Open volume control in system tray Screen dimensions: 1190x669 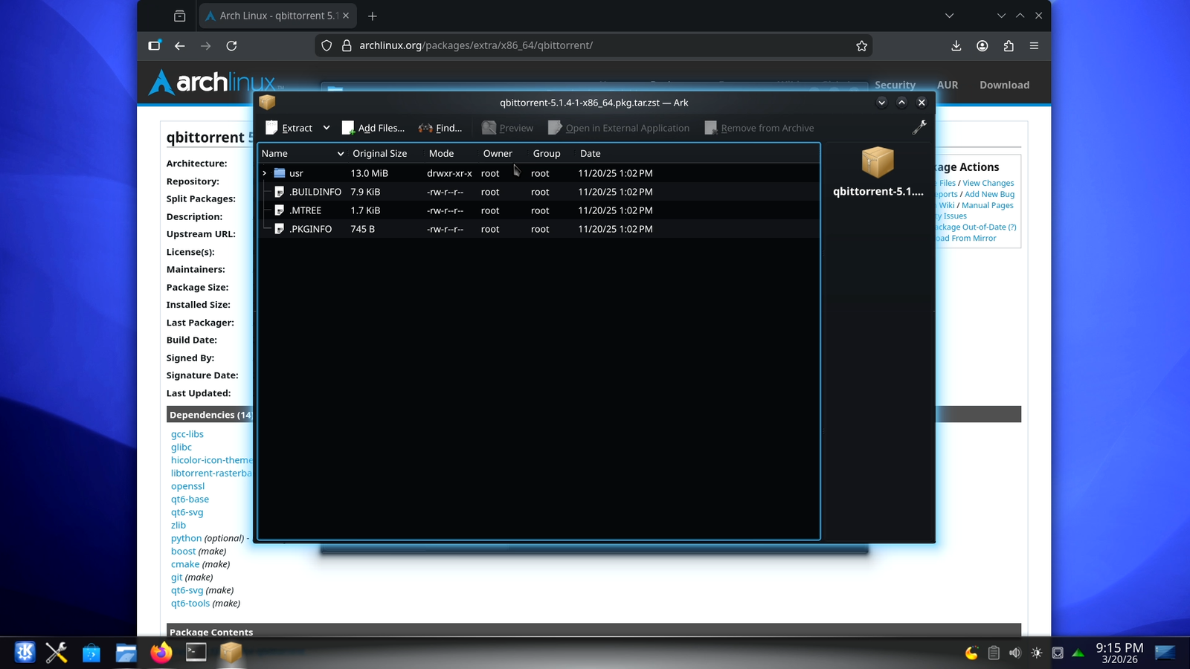point(1015,653)
